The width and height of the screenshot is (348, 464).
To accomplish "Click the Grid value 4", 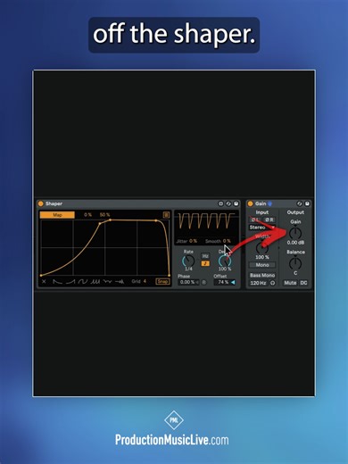I will (145, 281).
